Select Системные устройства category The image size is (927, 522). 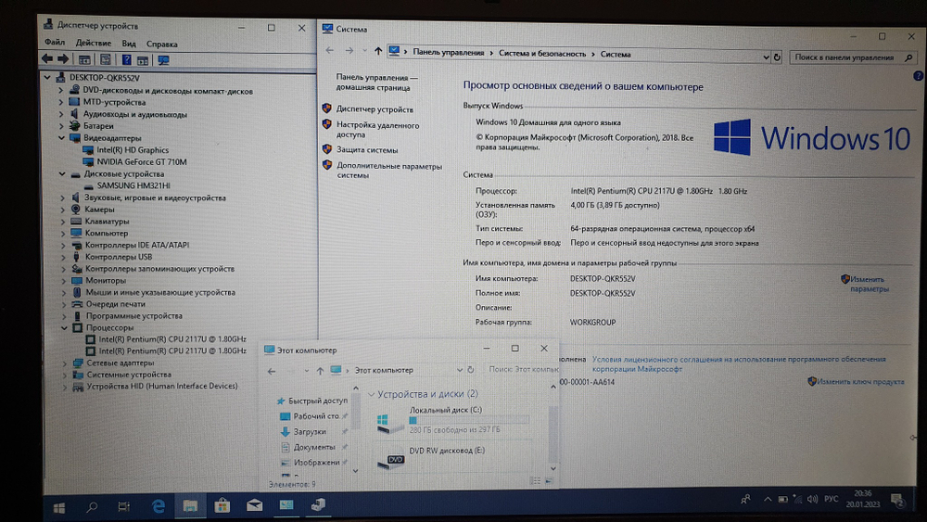click(x=129, y=375)
